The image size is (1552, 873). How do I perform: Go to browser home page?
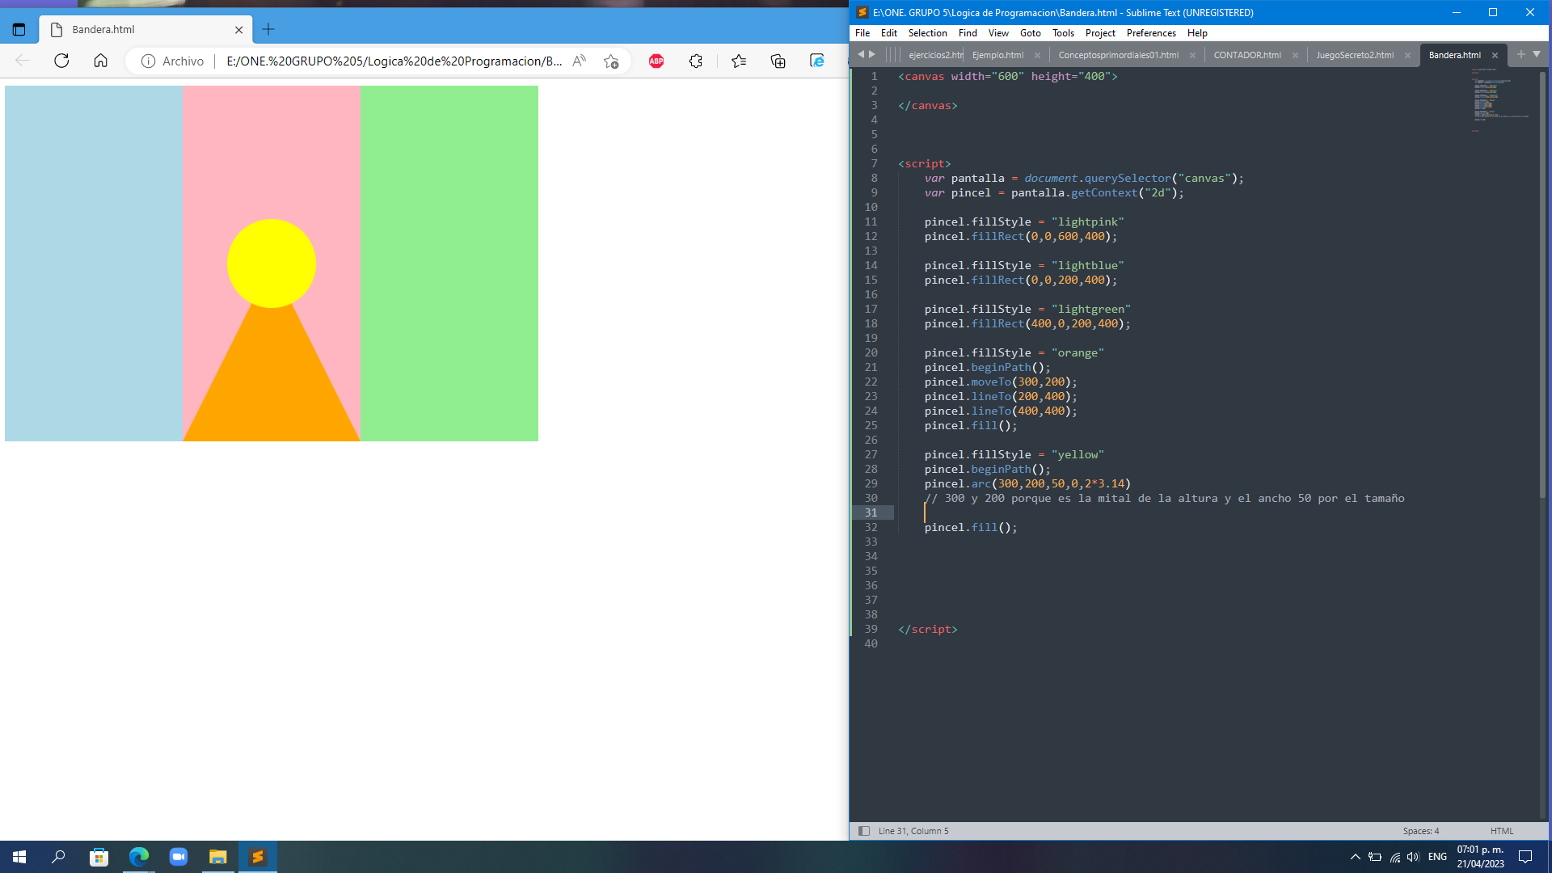click(100, 61)
